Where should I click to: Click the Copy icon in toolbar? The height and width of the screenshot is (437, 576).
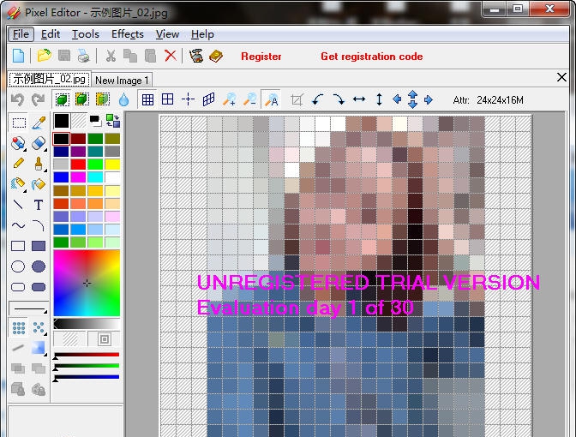pos(130,56)
